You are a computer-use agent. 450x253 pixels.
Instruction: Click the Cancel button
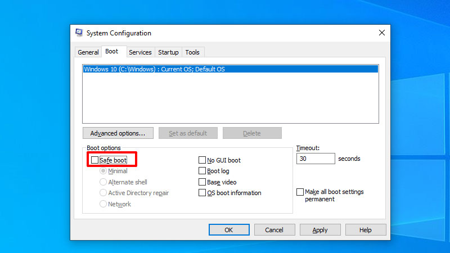point(274,230)
